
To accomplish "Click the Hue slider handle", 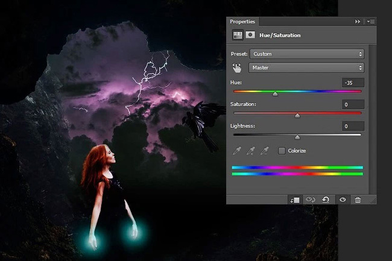I will pos(275,94).
